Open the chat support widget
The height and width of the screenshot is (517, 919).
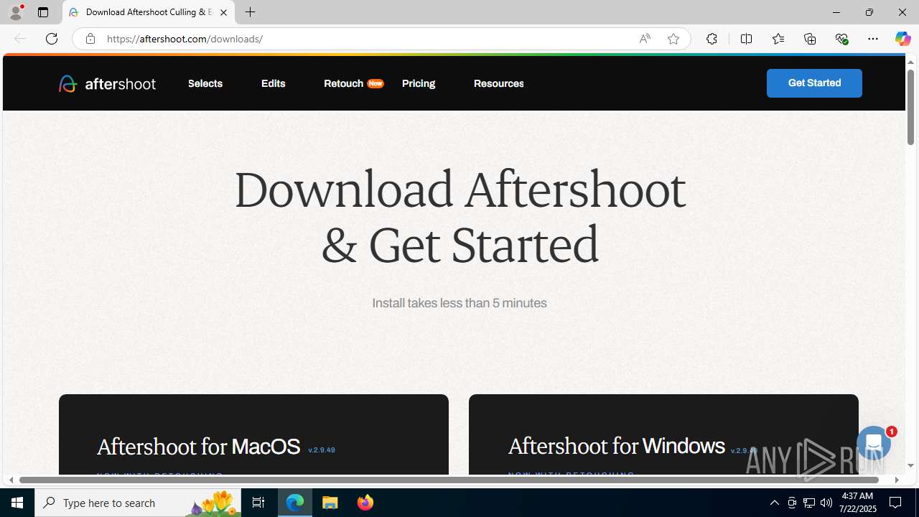(874, 443)
